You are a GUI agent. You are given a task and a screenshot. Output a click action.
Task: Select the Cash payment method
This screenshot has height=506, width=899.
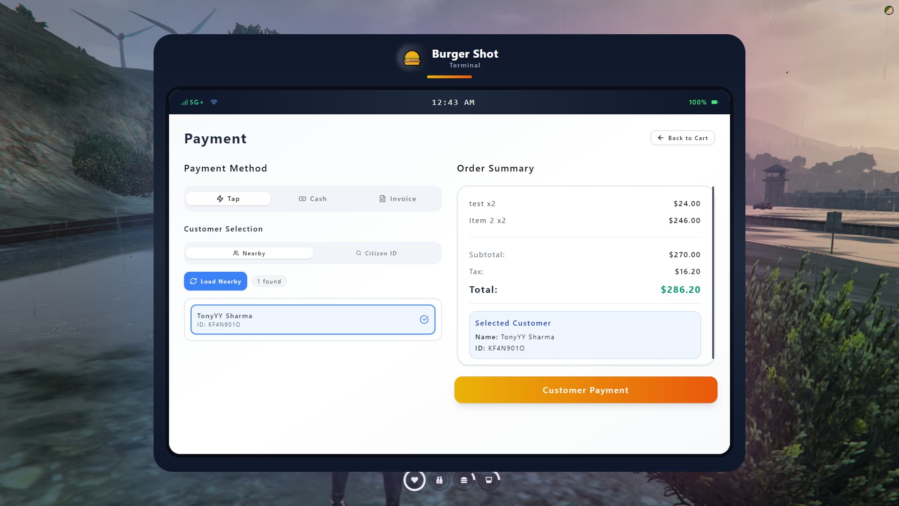coord(313,199)
